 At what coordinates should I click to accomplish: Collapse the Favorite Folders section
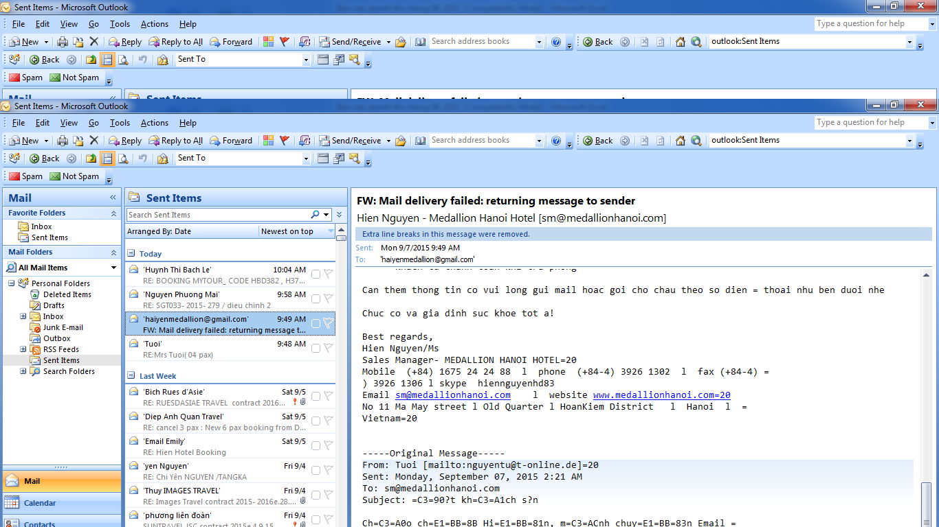click(x=114, y=213)
